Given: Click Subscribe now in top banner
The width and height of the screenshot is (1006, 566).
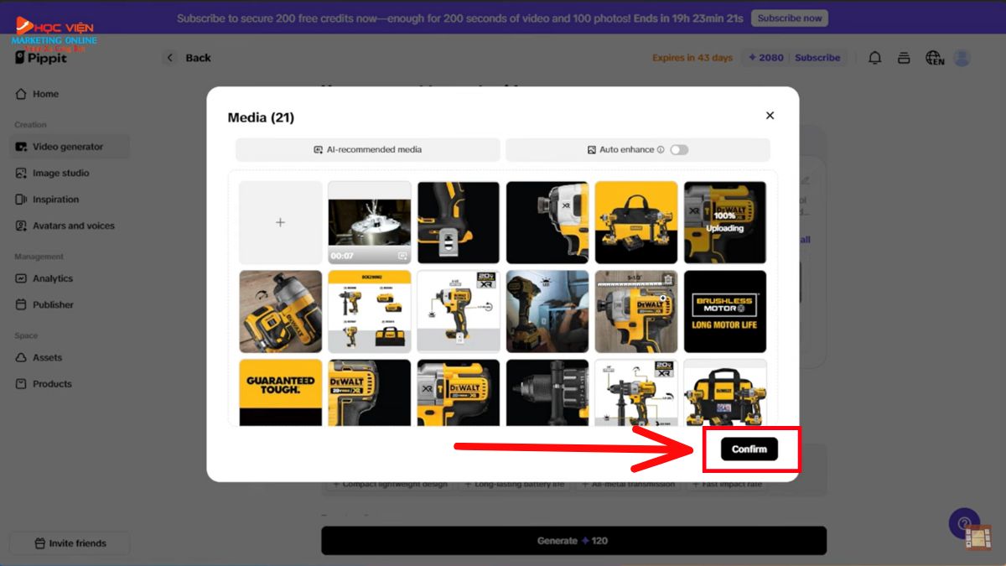Looking at the screenshot, I should pos(789,18).
